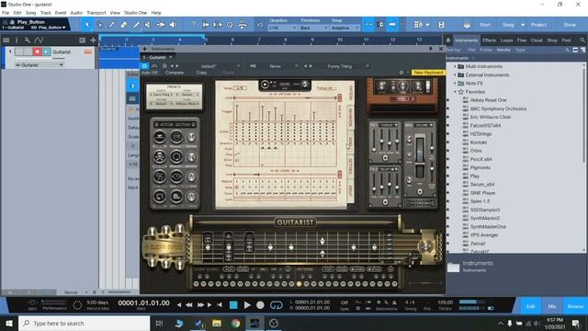Select the Arrow tool in toolbar

[86, 25]
